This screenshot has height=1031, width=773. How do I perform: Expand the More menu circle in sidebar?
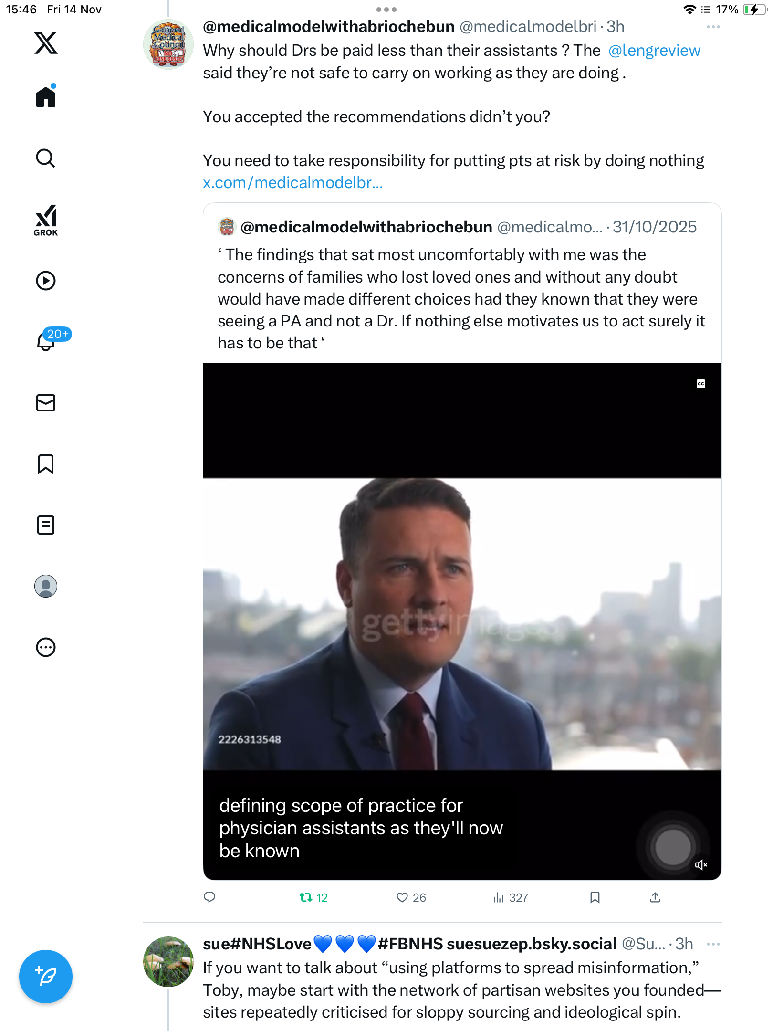click(x=46, y=647)
